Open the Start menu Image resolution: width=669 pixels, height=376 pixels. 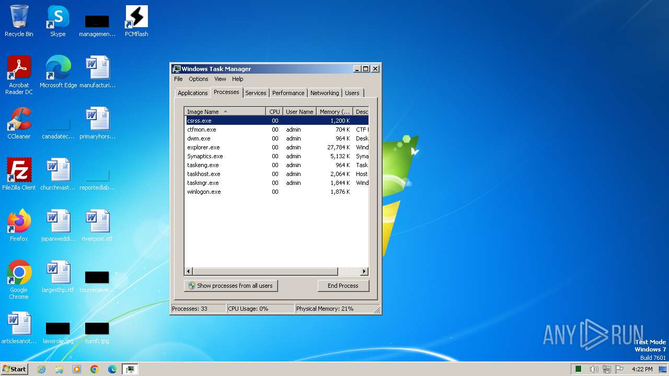[14, 369]
